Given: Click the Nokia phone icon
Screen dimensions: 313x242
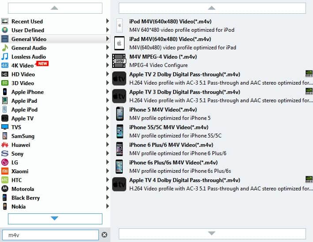Looking at the screenshot, I should click(5, 206).
